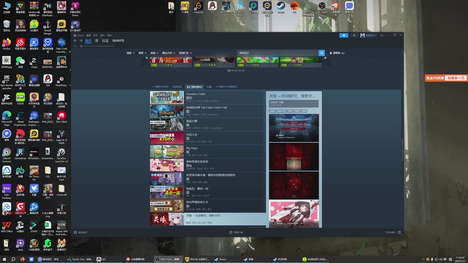This screenshot has width=468, height=263.
Task: Open the KOOK desktop icon
Action: click(20, 99)
